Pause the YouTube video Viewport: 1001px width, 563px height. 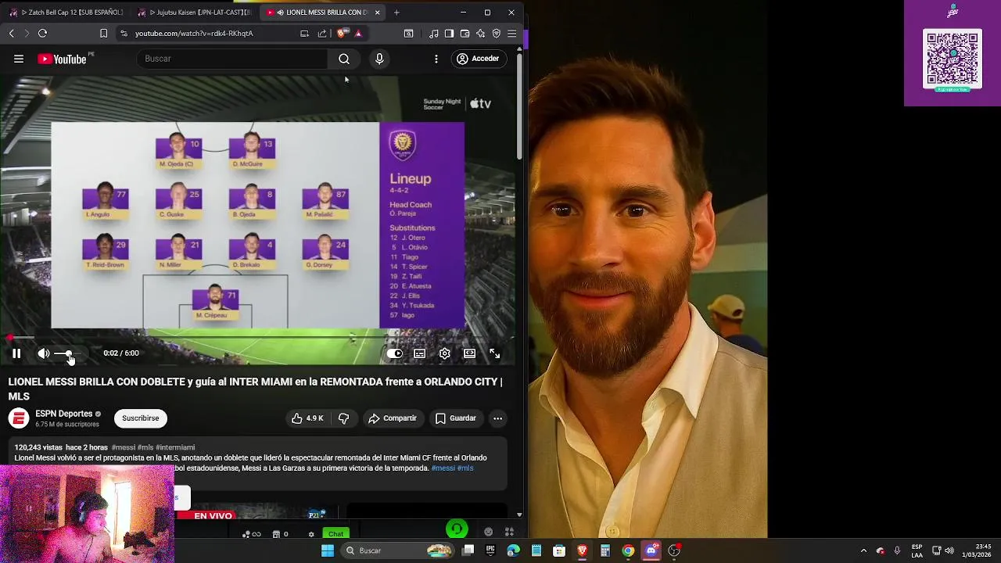click(x=16, y=353)
